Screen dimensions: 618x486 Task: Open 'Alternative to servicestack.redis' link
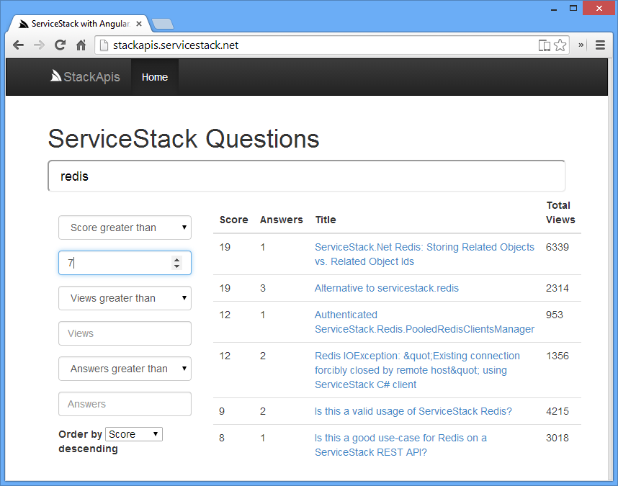[386, 288]
